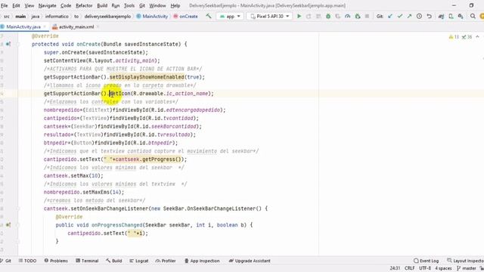Open the 4 spaces indent selector
This screenshot has height=272, width=484.
click(443, 268)
